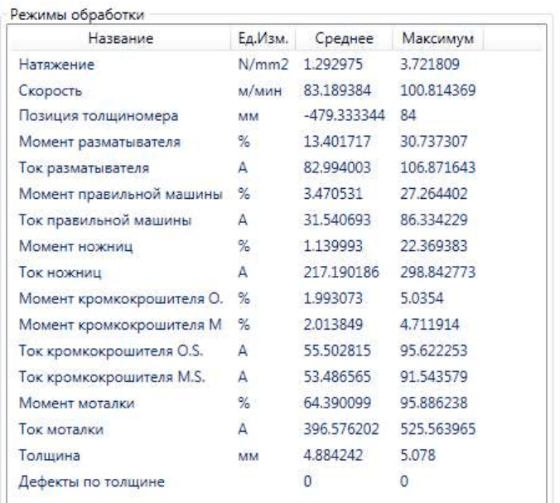Select the Толщина row name
This screenshot has height=503, width=560.
pos(49,455)
